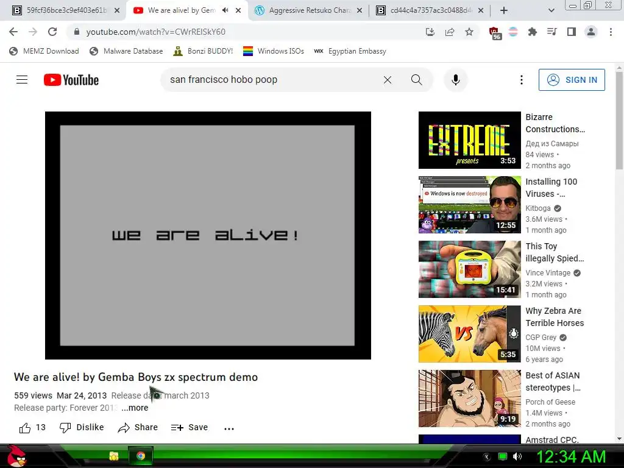Open more actions ellipsis below video

pyautogui.click(x=229, y=428)
